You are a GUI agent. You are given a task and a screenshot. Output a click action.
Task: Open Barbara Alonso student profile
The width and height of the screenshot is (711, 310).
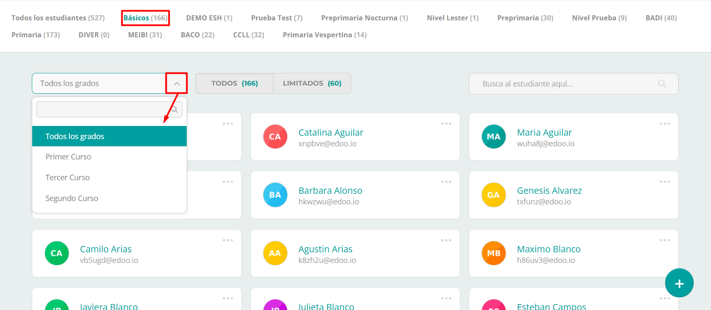(330, 190)
